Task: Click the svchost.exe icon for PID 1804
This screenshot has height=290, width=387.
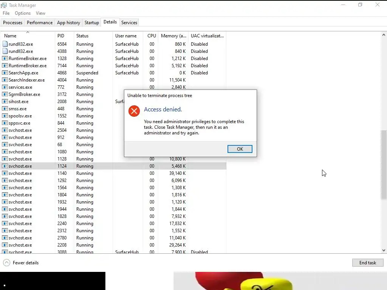Action: tap(5, 194)
